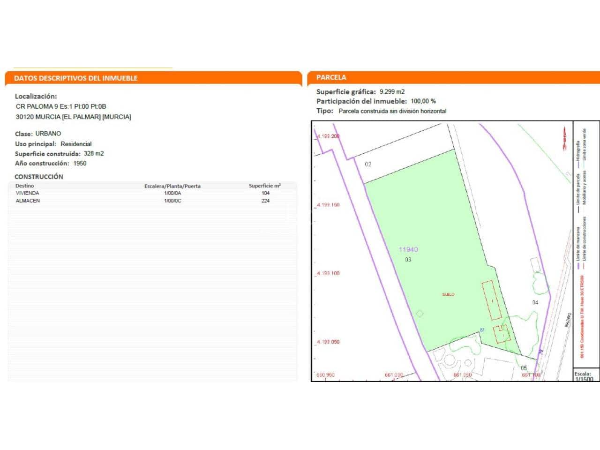
Task: Click the diamond symbol inside the green parcel
Action: click(420, 313)
